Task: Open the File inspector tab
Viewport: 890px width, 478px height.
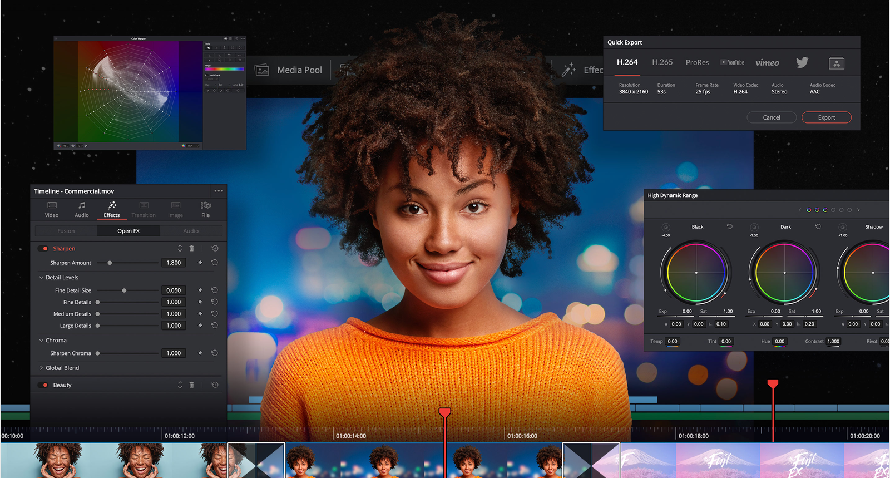Action: (x=205, y=210)
